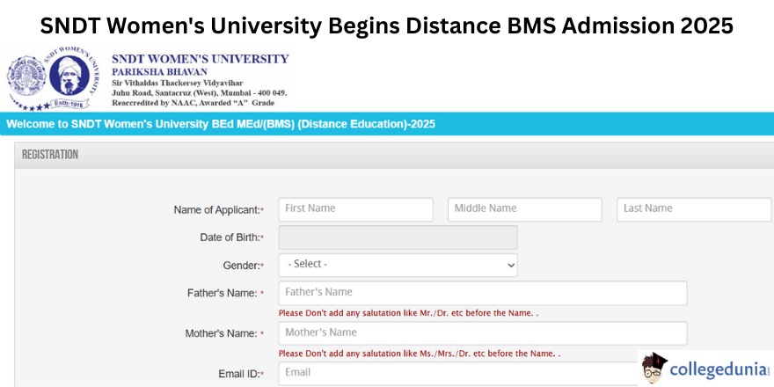The height and width of the screenshot is (387, 774).
Task: Click the SNDT WOMEN'S UNIVERSITY header title
Action: [x=200, y=59]
